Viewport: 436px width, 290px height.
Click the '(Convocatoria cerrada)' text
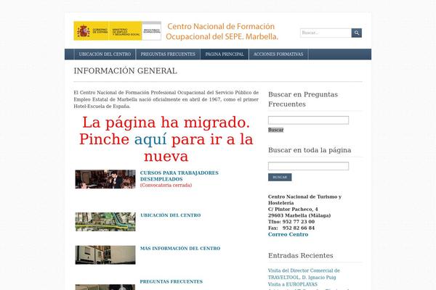166,185
